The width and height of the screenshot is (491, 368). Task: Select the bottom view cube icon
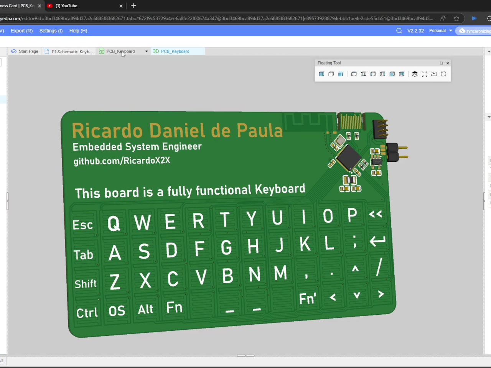363,74
